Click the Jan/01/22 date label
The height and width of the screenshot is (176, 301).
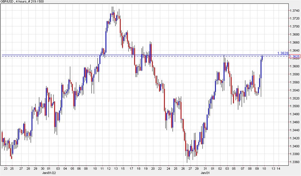49,173
